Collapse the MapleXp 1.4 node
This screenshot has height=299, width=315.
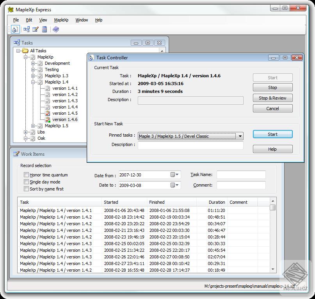pos(33,82)
